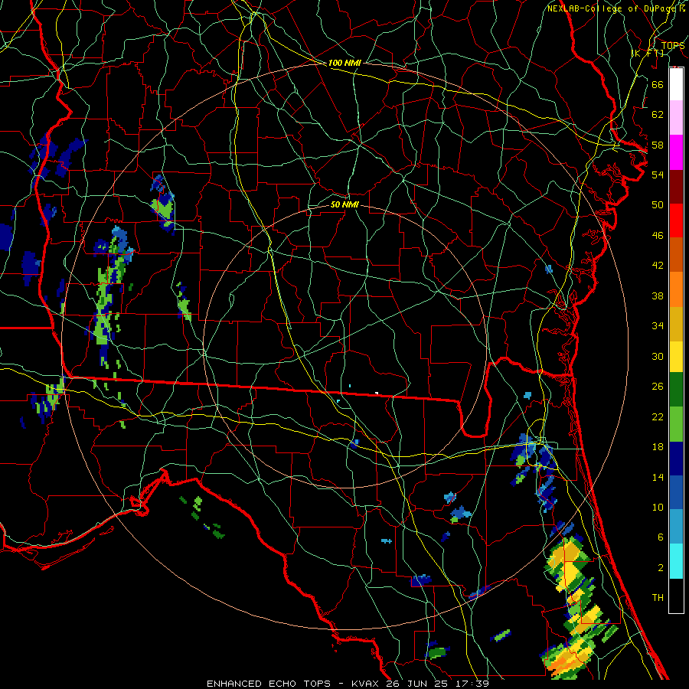This screenshot has height=689, width=689.
Task: Click the magenta legend swatch
Action: [676, 152]
